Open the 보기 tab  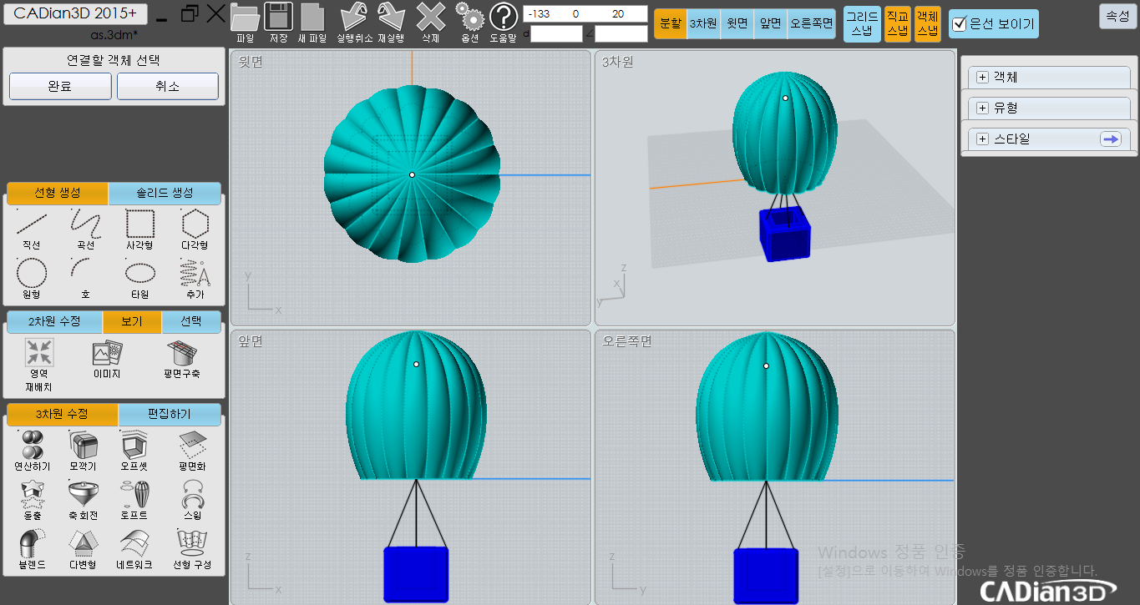pyautogui.click(x=132, y=321)
